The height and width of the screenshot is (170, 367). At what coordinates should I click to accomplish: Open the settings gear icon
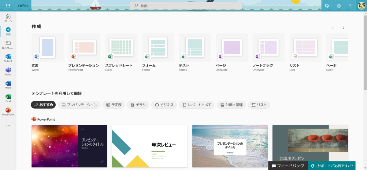pyautogui.click(x=339, y=6)
